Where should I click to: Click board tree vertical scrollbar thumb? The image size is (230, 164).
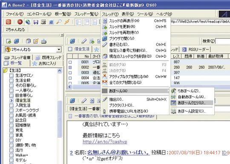[x=60, y=119]
